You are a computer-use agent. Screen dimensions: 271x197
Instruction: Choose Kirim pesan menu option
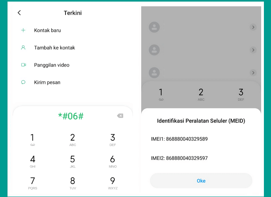point(47,82)
